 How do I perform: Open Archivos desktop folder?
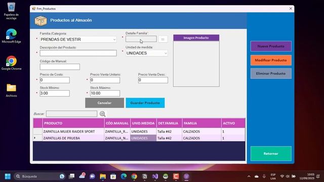click(x=11, y=90)
